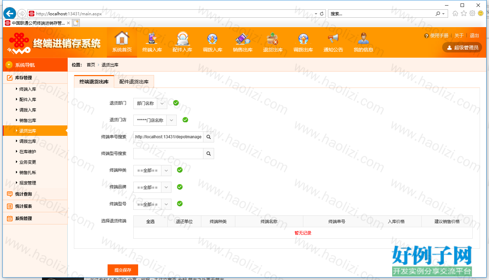Click into 终端型号搜索 input field

pos(168,154)
